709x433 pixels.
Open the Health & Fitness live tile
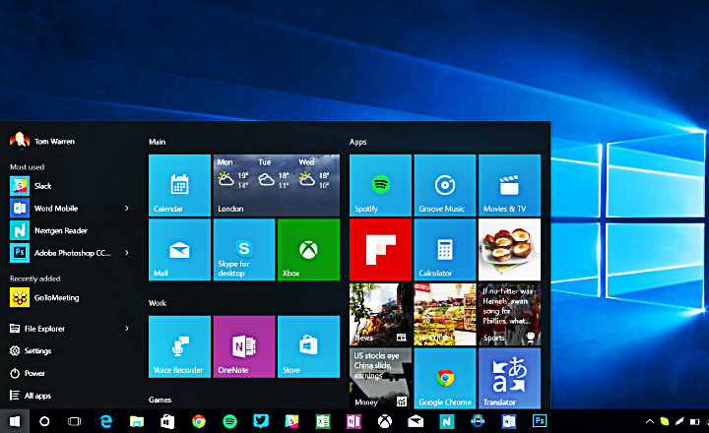click(x=445, y=314)
